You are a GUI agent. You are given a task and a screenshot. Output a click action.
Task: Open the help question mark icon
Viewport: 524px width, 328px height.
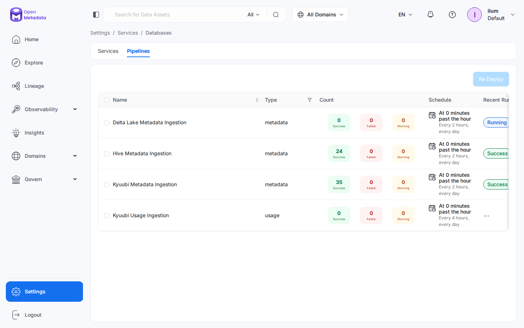[452, 15]
